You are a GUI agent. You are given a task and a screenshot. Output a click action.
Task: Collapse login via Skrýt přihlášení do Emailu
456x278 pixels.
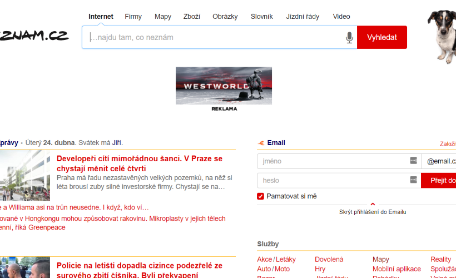pos(373,212)
